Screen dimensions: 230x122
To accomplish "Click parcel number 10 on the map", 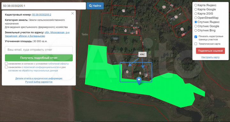I will pyautogui.click(x=164, y=7).
